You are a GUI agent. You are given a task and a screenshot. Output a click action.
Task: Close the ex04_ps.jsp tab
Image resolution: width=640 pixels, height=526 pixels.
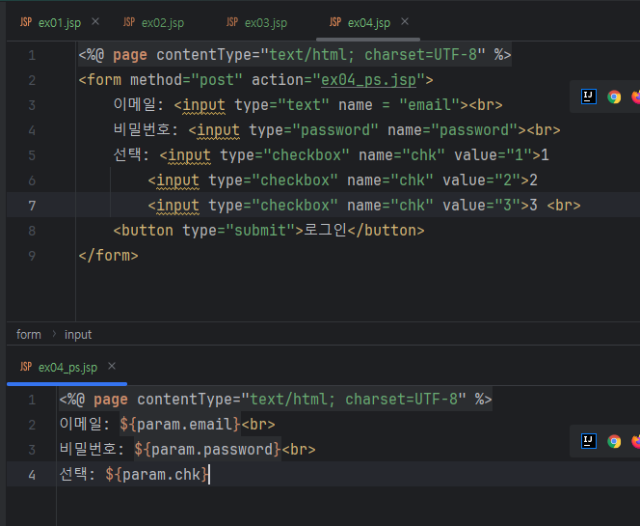point(112,366)
